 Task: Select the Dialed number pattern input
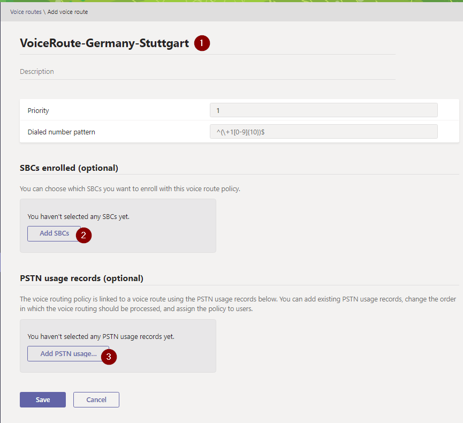point(323,132)
